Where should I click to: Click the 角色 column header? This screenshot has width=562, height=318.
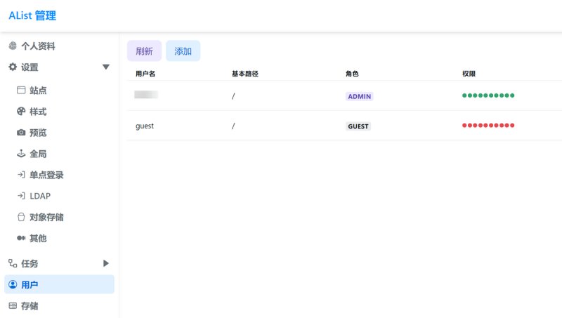(x=352, y=74)
